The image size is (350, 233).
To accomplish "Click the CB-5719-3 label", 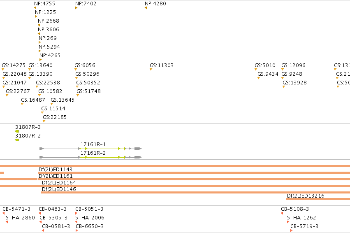I will pos(304,226).
